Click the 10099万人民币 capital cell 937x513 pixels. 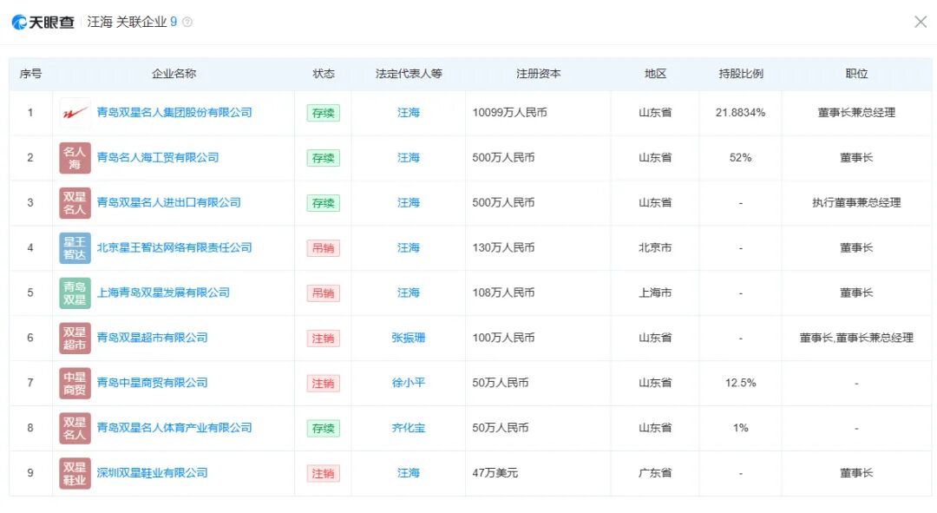pyautogui.click(x=510, y=112)
